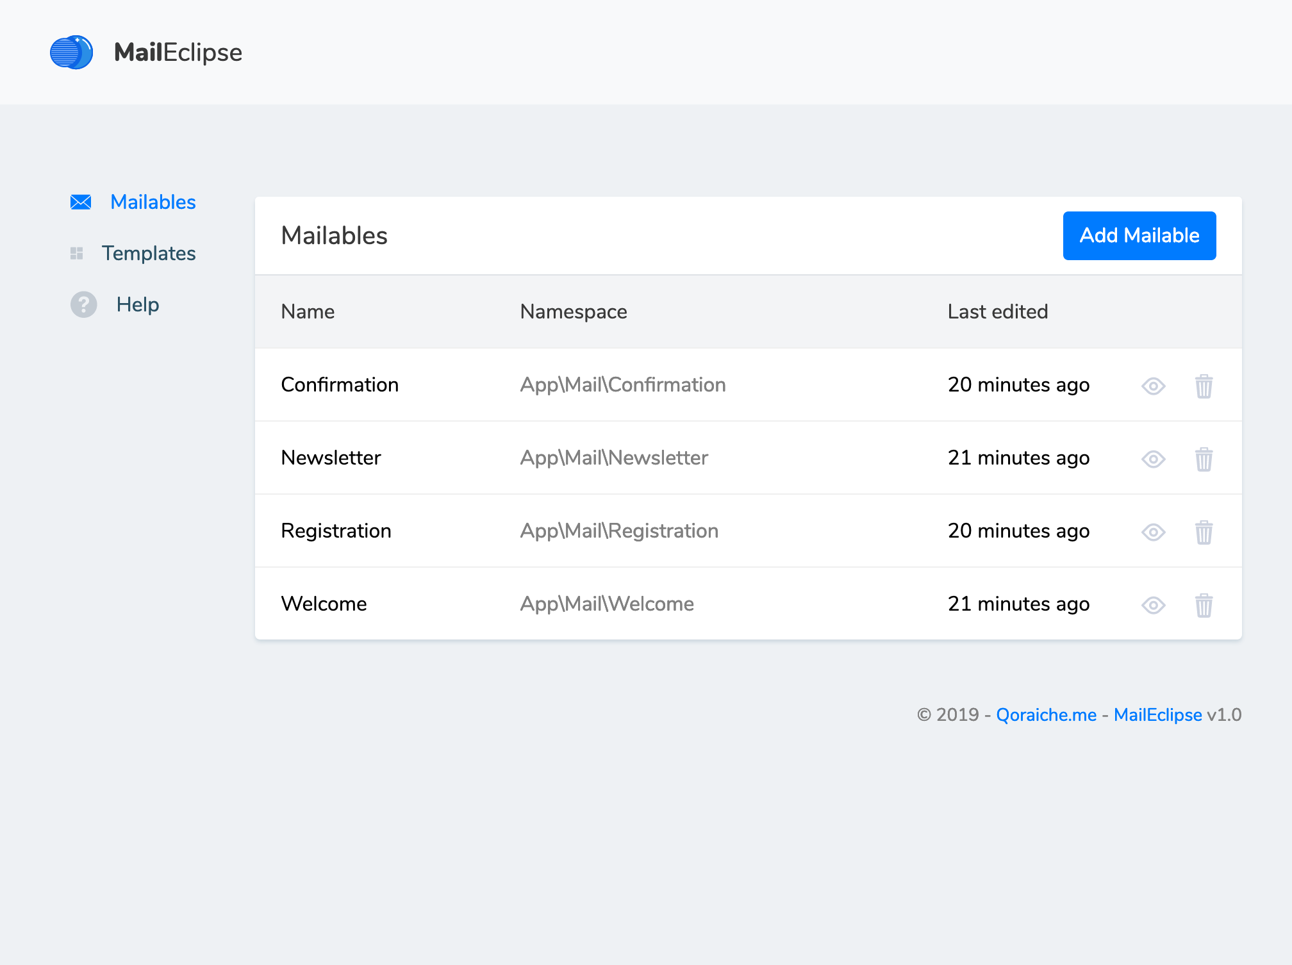Follow the MailEclipse footer link
Screen dimensions: 1292x965
(1157, 715)
